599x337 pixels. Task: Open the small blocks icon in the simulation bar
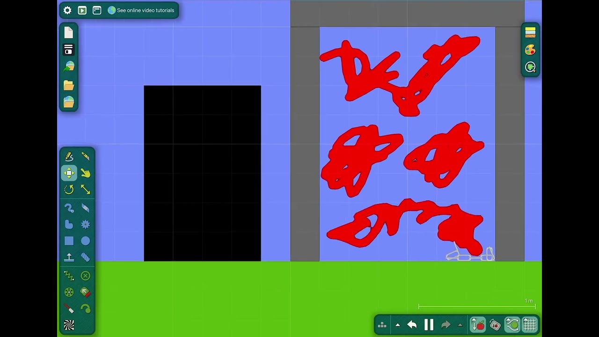click(x=382, y=325)
